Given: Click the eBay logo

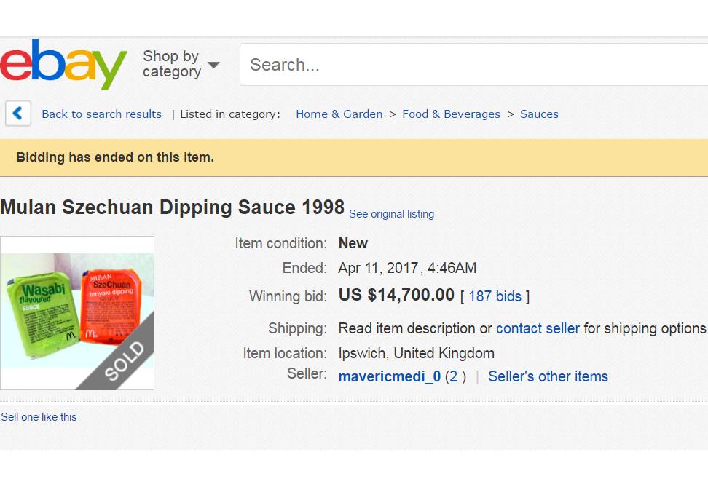Looking at the screenshot, I should pos(63,66).
